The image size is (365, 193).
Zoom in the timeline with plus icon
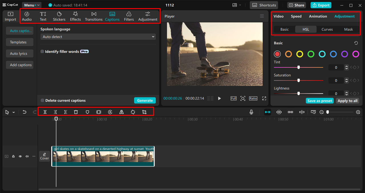coord(358,112)
